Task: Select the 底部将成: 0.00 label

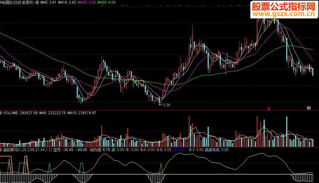Action: 217,150
